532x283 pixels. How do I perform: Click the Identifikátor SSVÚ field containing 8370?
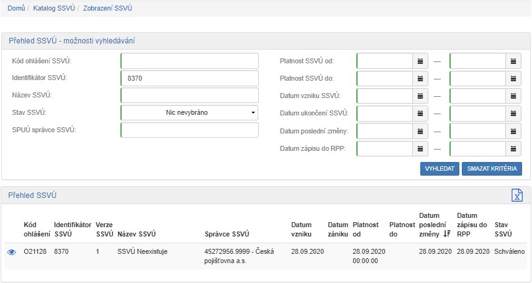pos(189,78)
